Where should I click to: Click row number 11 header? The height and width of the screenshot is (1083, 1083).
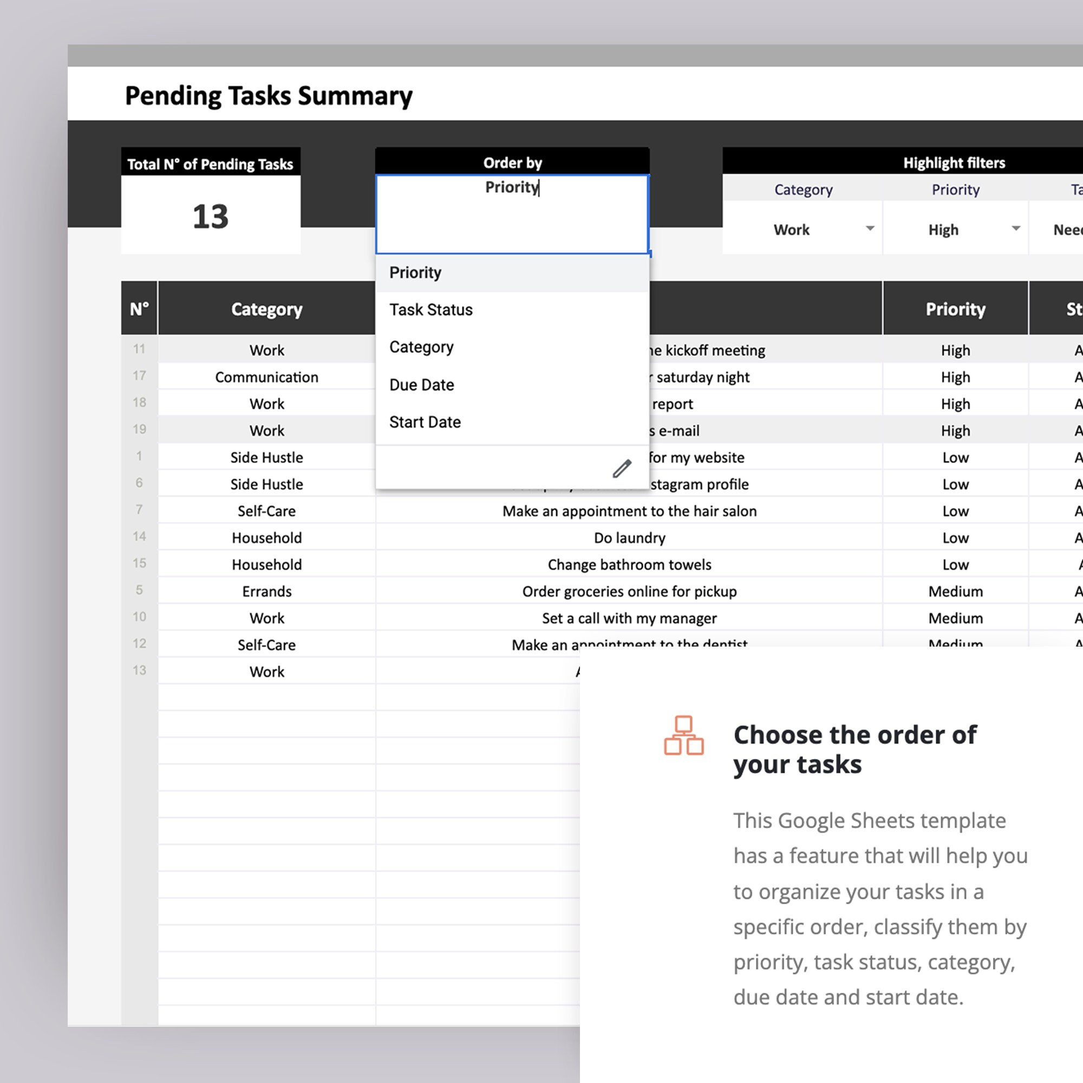[x=139, y=349]
